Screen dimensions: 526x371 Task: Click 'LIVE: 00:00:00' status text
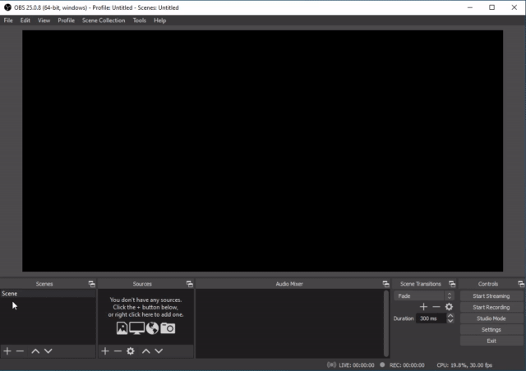point(356,365)
